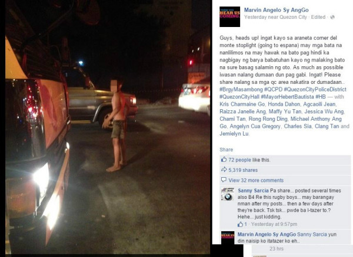This screenshot has width=353, height=257.
Task: Click the comment bubble icon
Action: coord(224,180)
